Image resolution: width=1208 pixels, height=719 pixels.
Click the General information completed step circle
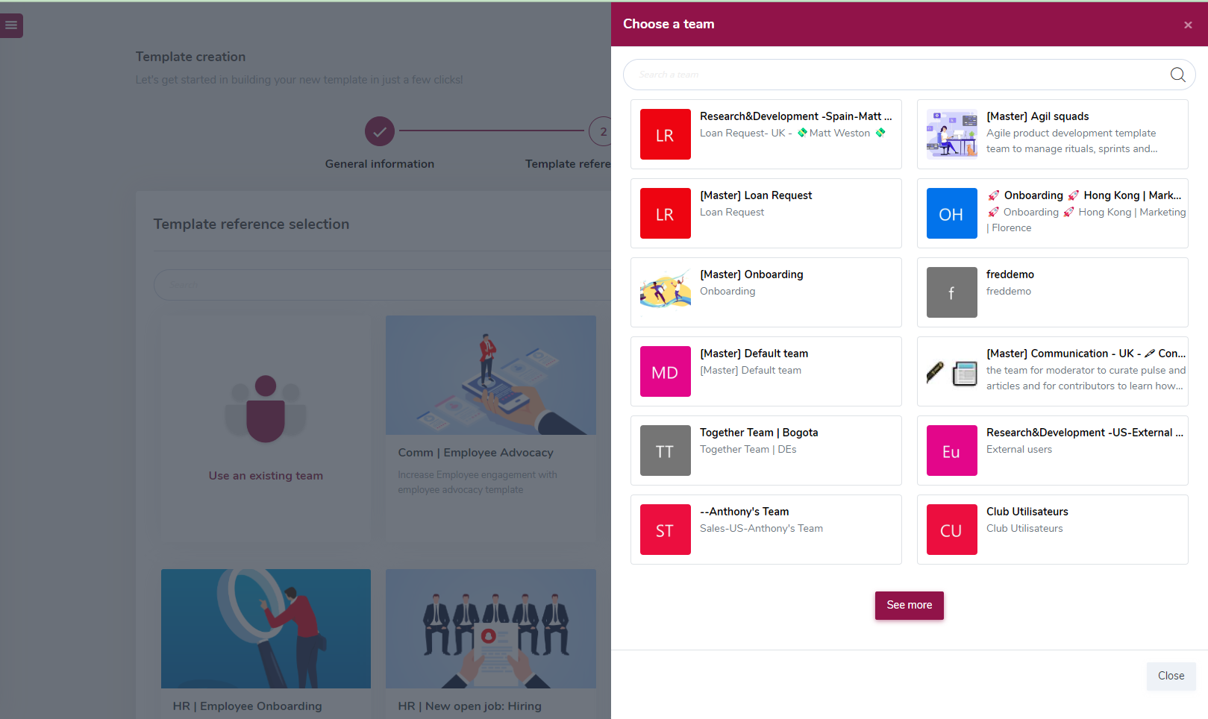coord(379,131)
